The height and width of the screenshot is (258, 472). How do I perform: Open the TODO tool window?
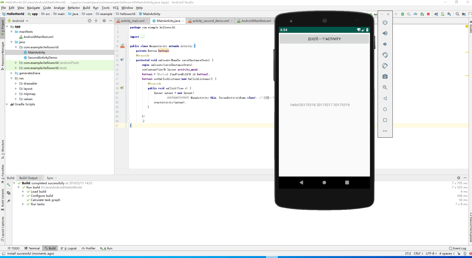(13, 249)
